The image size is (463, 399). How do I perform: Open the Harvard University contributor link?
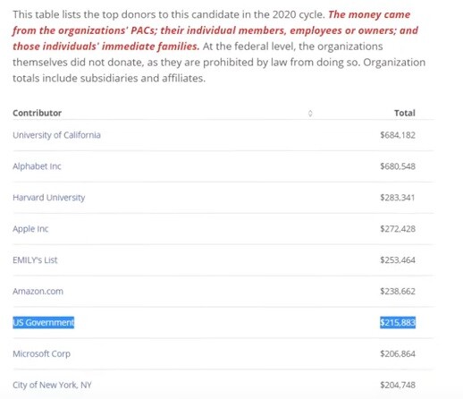pyautogui.click(x=49, y=198)
